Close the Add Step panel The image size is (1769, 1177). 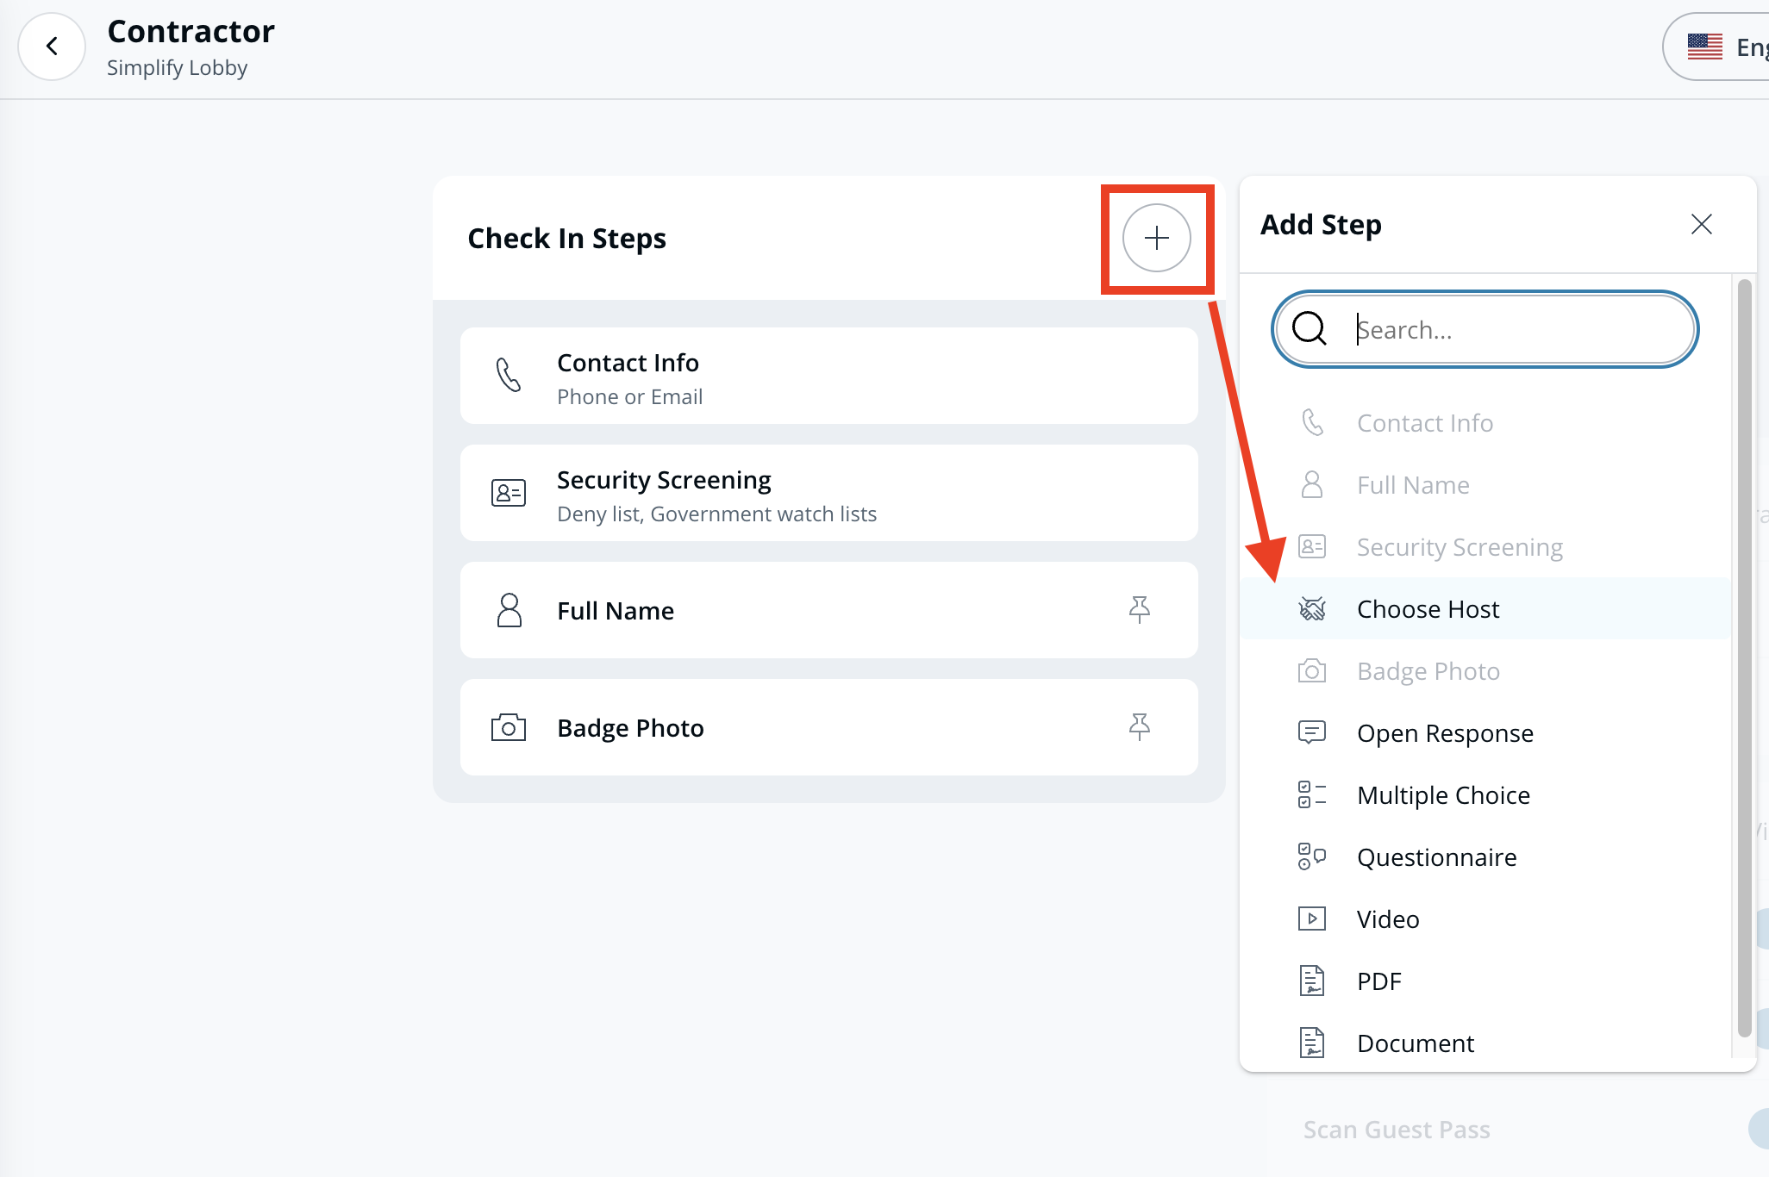point(1701,225)
